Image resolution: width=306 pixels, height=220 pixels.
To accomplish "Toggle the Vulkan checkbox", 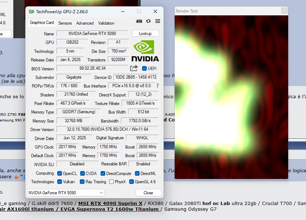I will (x=59, y=182).
